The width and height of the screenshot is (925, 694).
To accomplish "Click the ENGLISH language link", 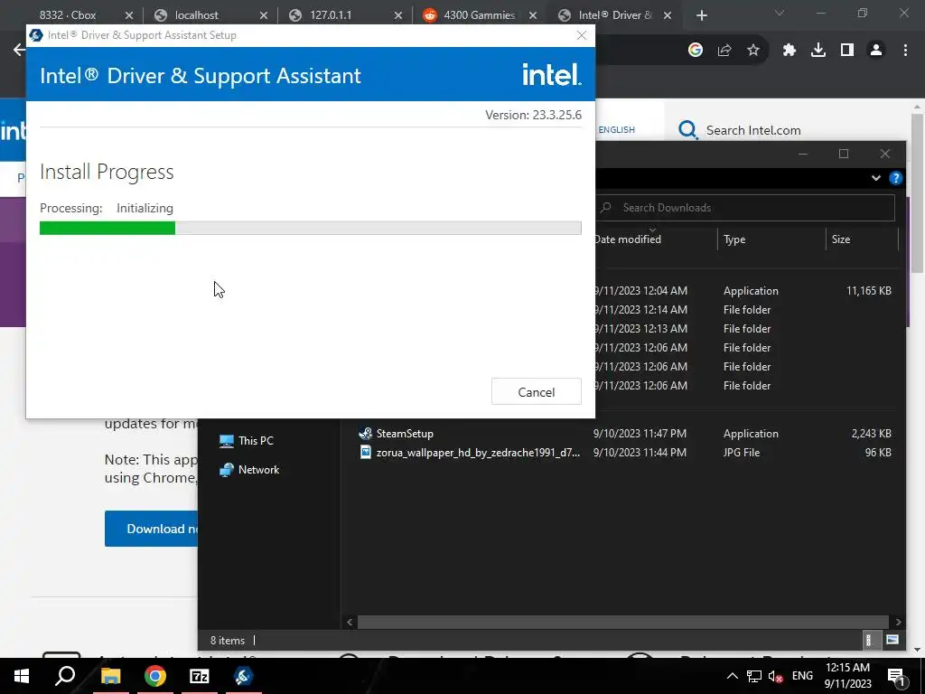I will pos(616,130).
